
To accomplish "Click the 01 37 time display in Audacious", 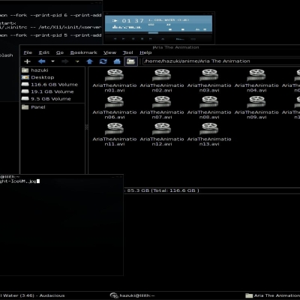I will pyautogui.click(x=133, y=21).
